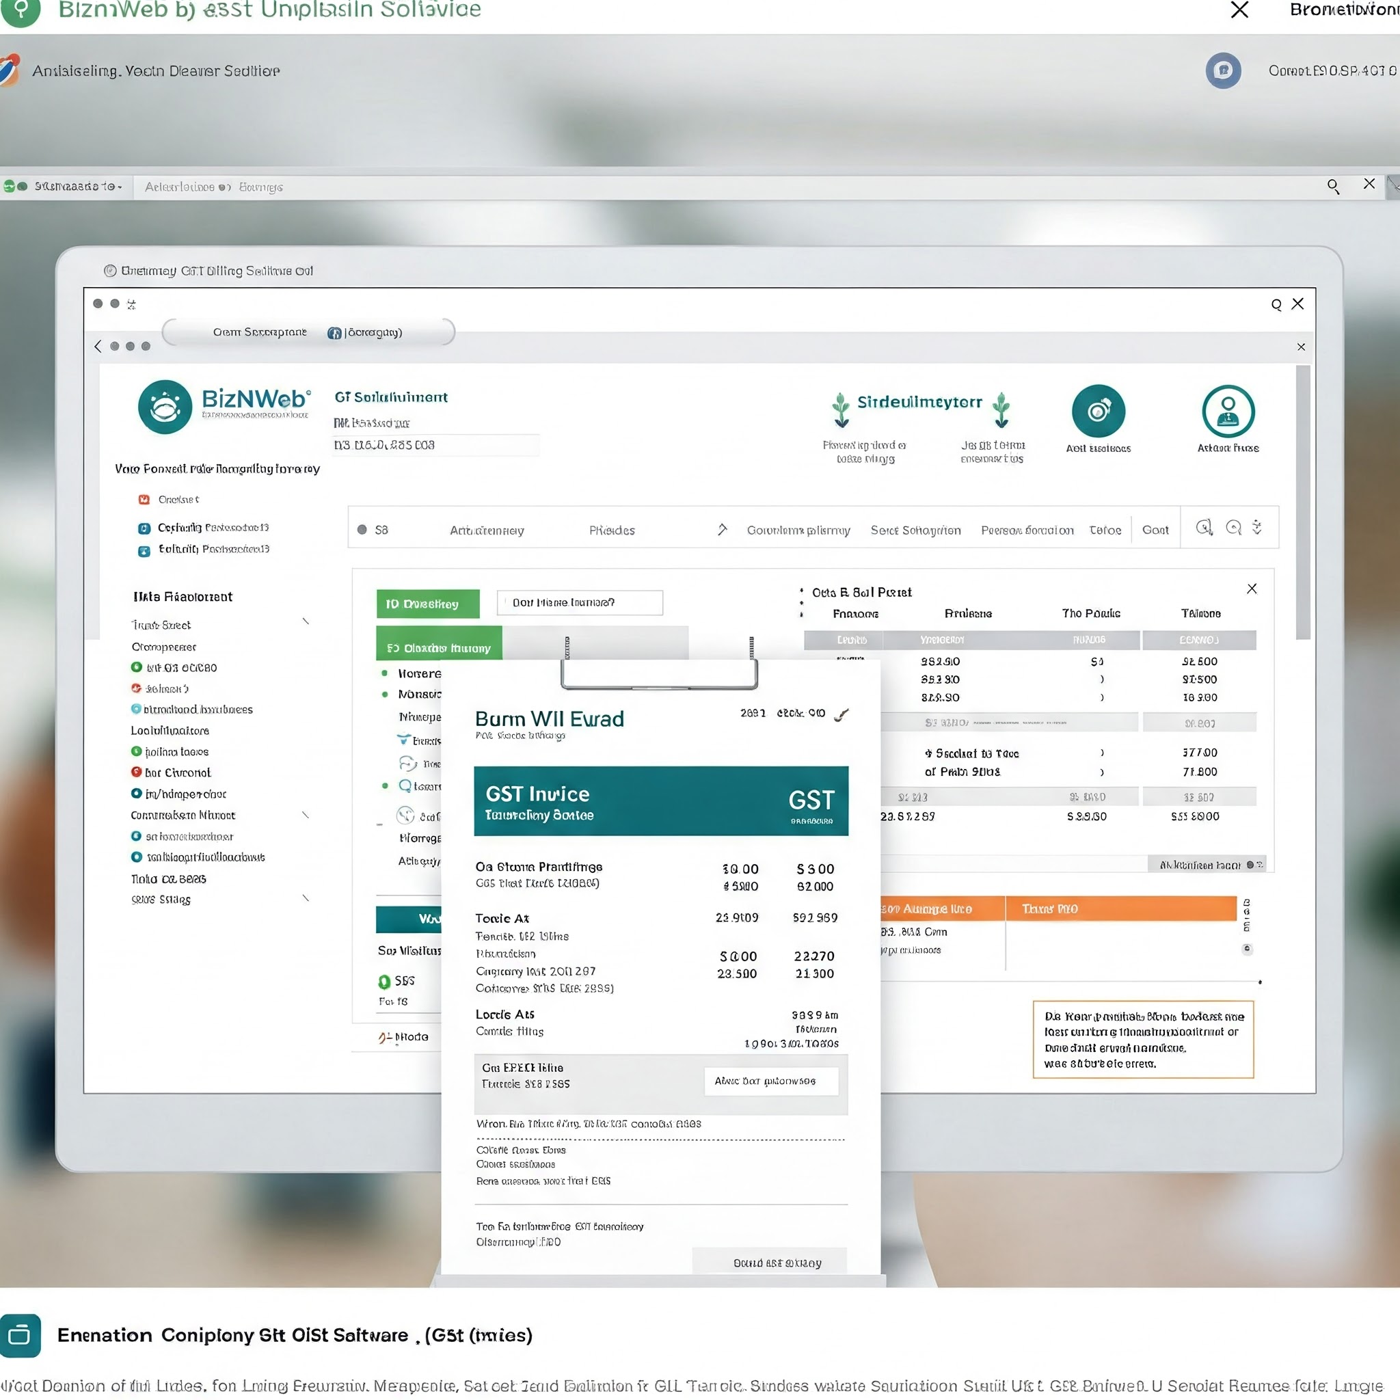The height and width of the screenshot is (1400, 1400).
Task: Open the browser search icon in the tab strip
Action: [x=1333, y=186]
